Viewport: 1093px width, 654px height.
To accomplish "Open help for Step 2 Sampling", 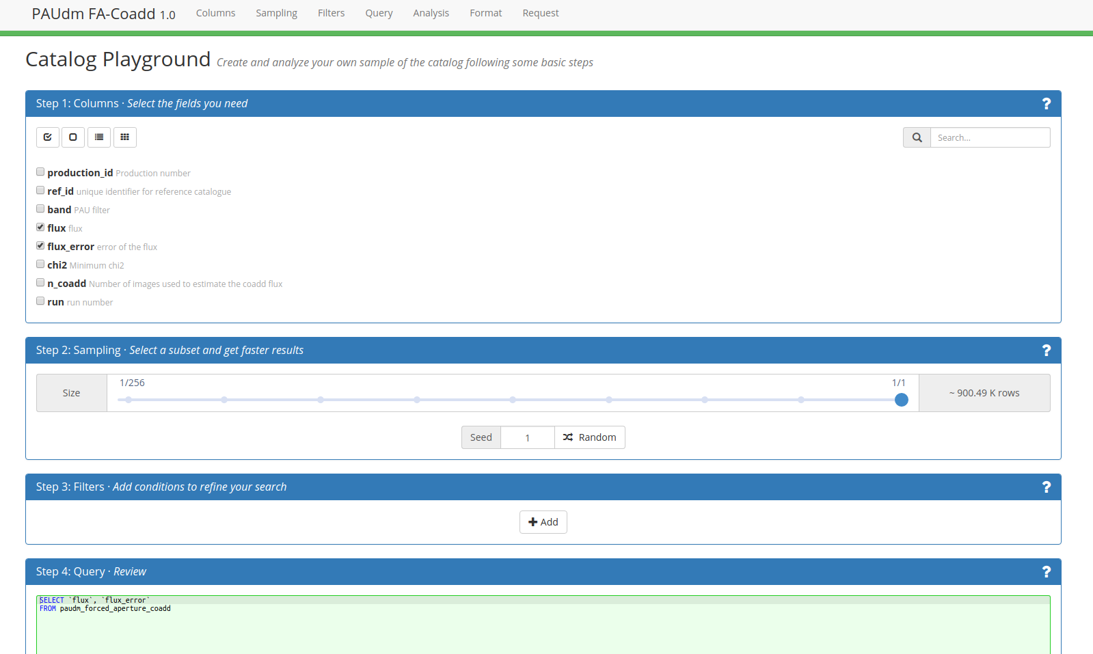I will point(1046,351).
